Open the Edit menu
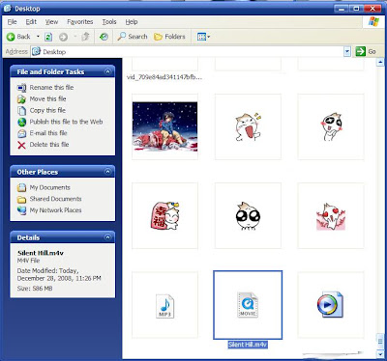The height and width of the screenshot is (361, 387). (31, 22)
